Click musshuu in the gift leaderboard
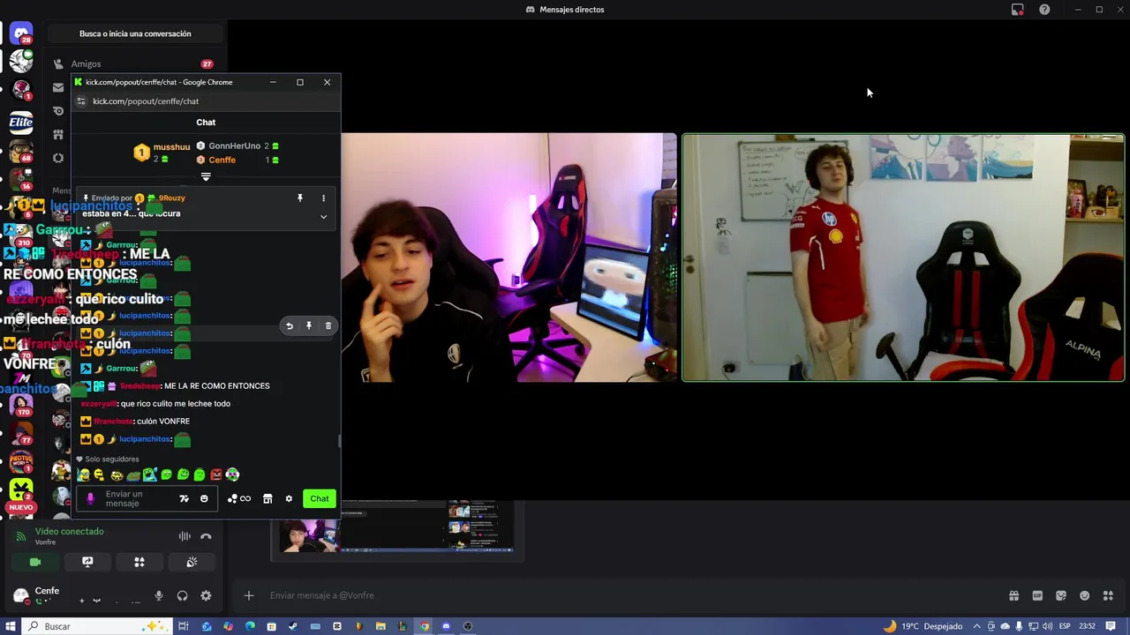 coord(171,146)
